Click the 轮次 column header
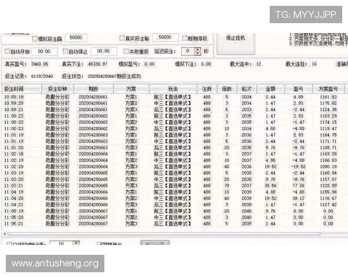 pyautogui.click(x=246, y=89)
